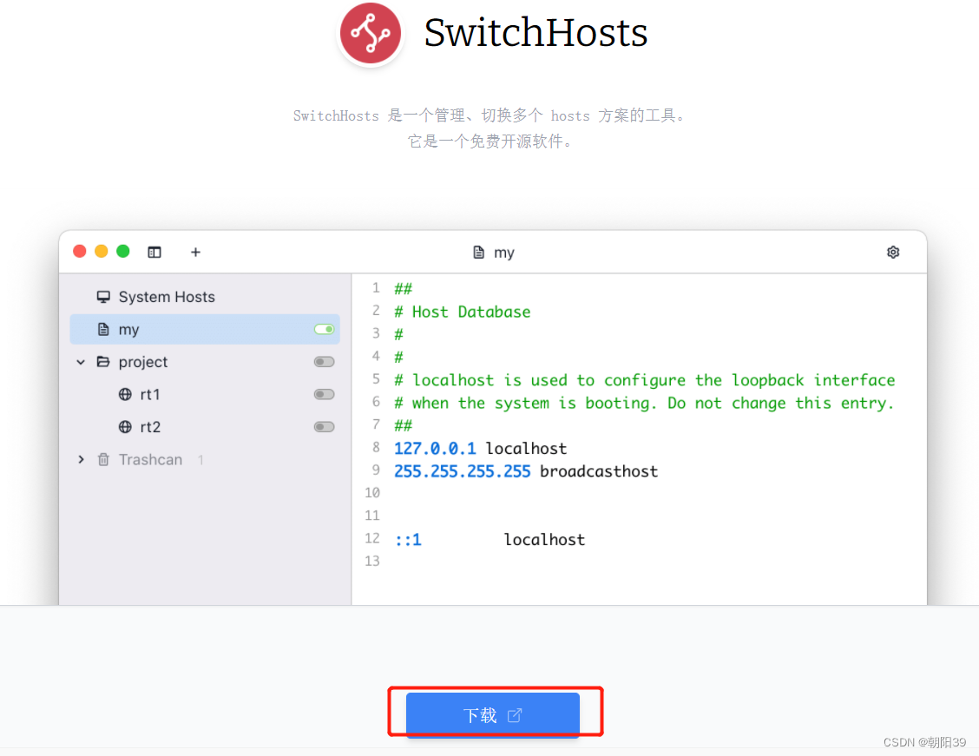Click the globe icon next to rt1

(125, 394)
